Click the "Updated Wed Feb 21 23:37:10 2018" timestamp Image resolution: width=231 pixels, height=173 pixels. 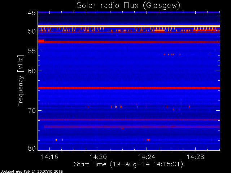point(31,172)
